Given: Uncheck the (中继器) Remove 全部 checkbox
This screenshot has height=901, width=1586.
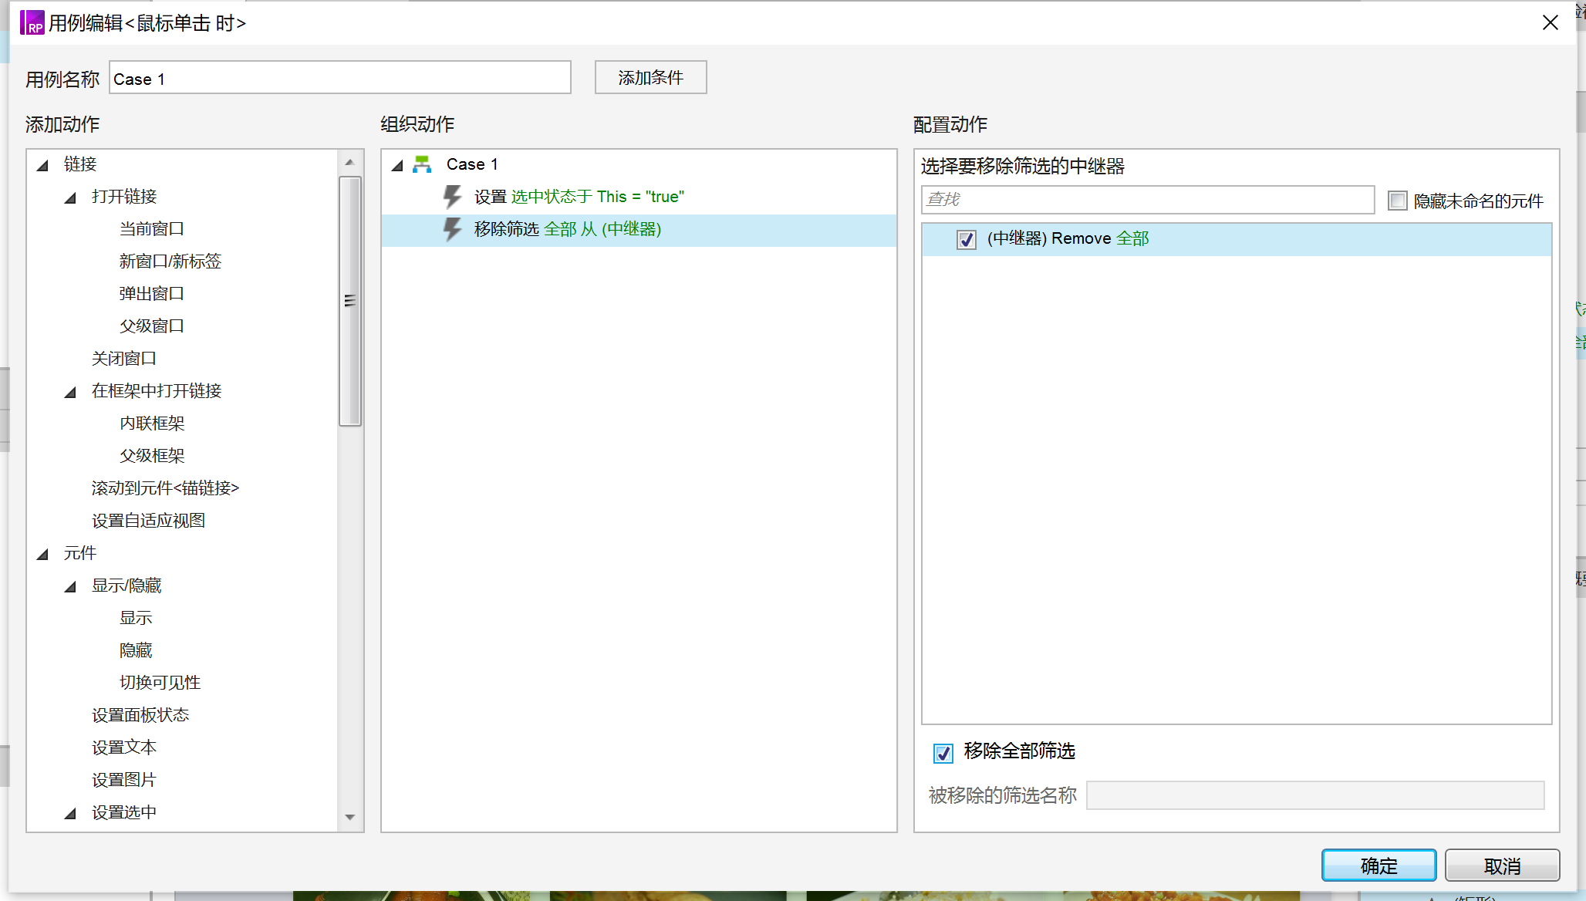Looking at the screenshot, I should (967, 239).
